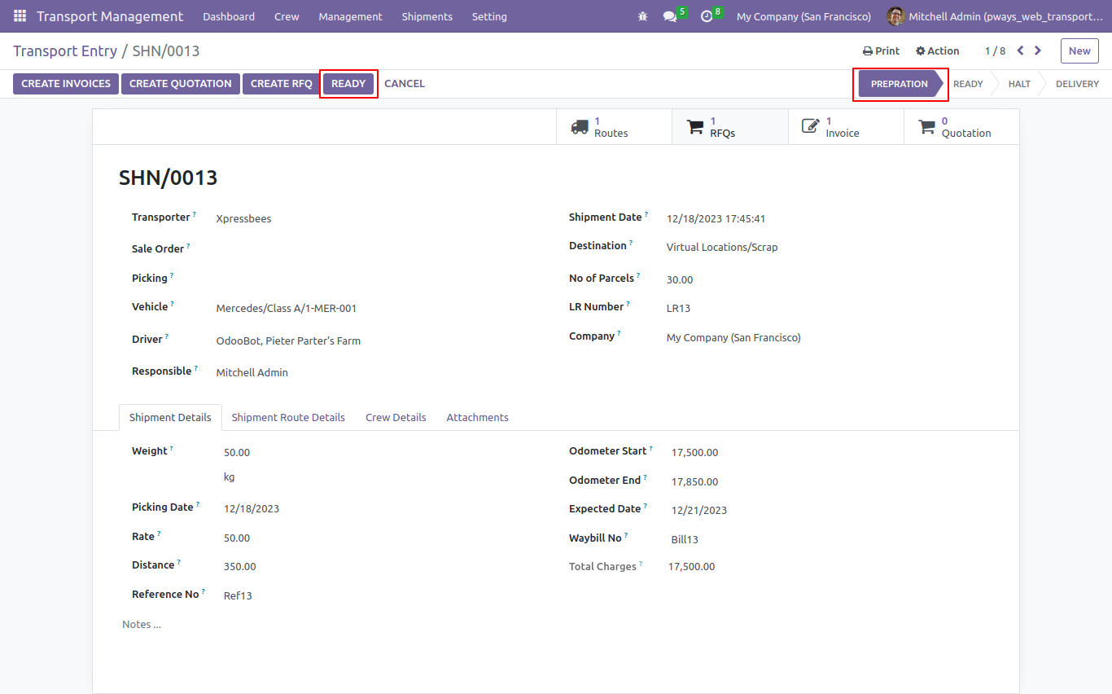Open RFQs via the cart icon
The height and width of the screenshot is (694, 1112).
[695, 127]
